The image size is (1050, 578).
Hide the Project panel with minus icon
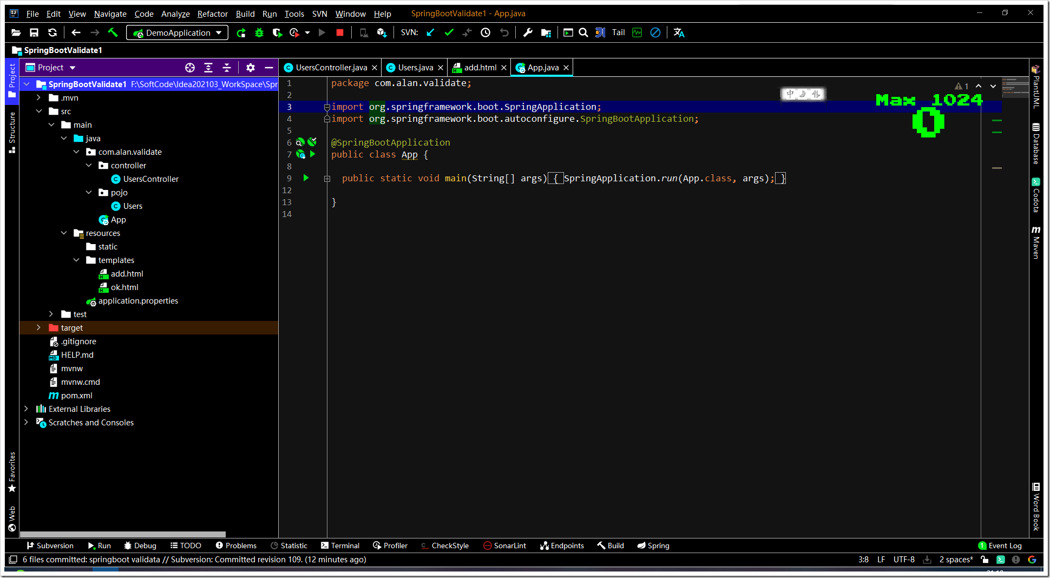coord(269,68)
